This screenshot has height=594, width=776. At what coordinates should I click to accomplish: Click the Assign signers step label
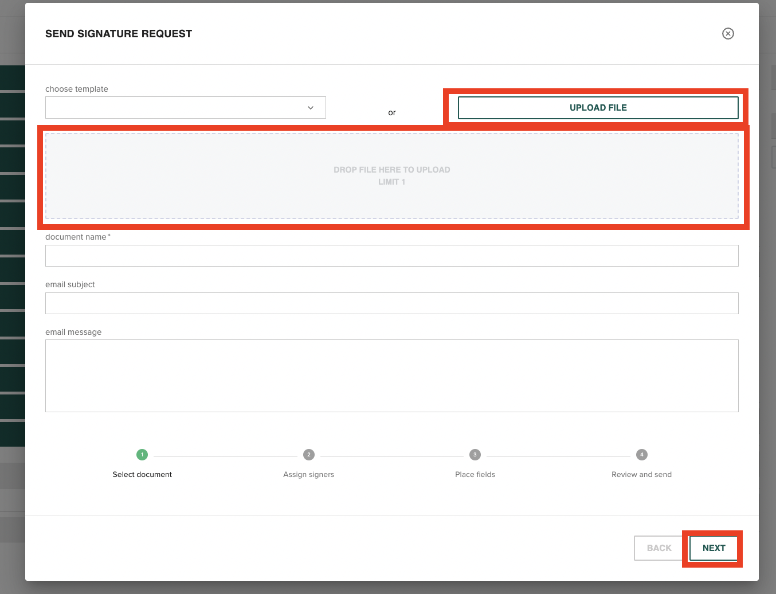point(308,474)
